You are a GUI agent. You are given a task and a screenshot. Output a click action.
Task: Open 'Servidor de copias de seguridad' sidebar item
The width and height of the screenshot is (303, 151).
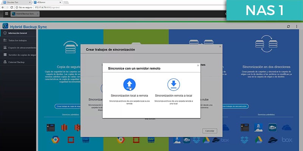18,55
